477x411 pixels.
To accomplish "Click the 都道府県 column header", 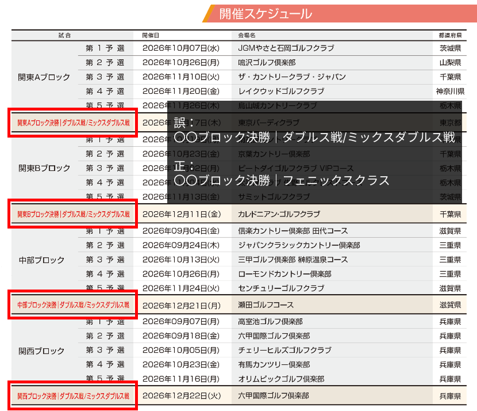I will point(450,35).
